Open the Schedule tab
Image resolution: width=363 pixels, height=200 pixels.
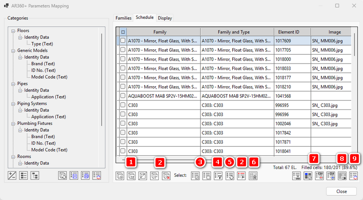point(145,17)
